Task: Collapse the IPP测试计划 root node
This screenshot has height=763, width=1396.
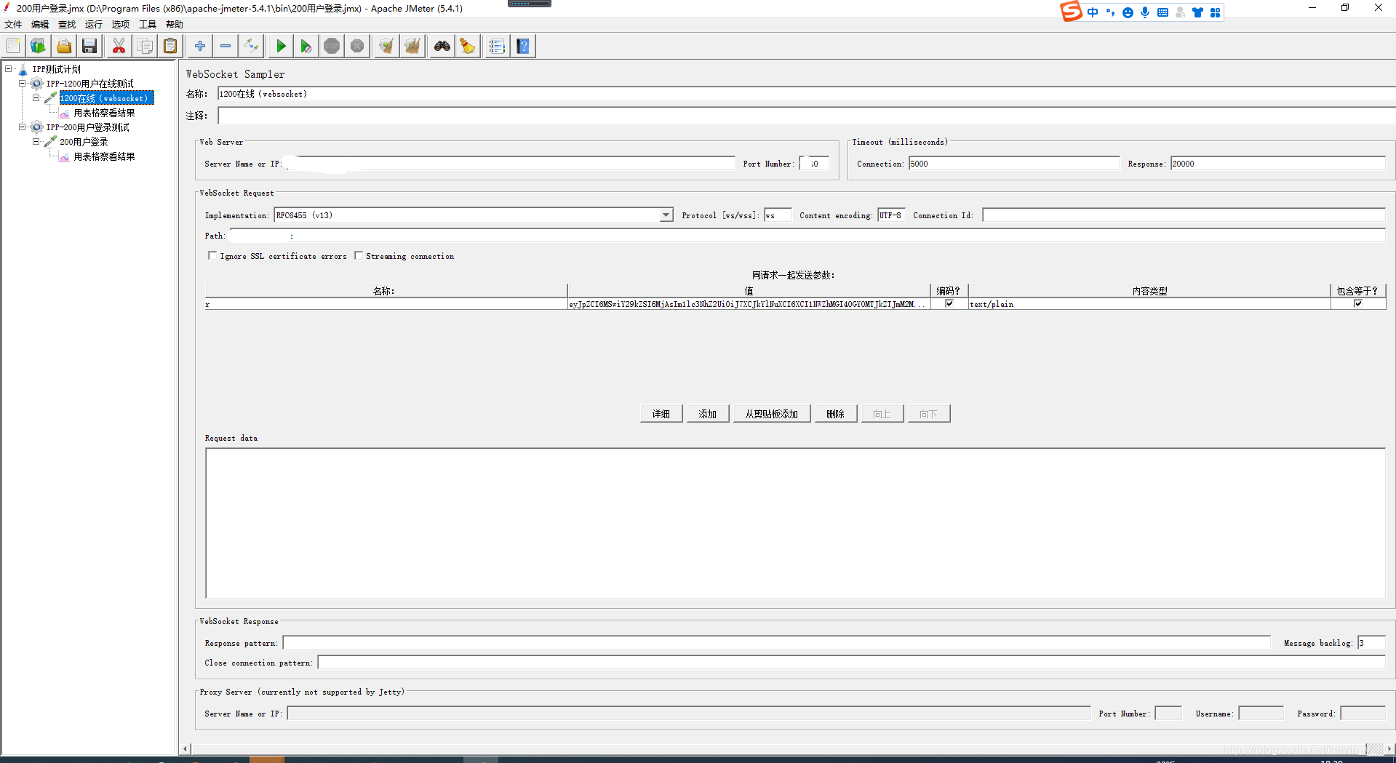Action: (9, 69)
